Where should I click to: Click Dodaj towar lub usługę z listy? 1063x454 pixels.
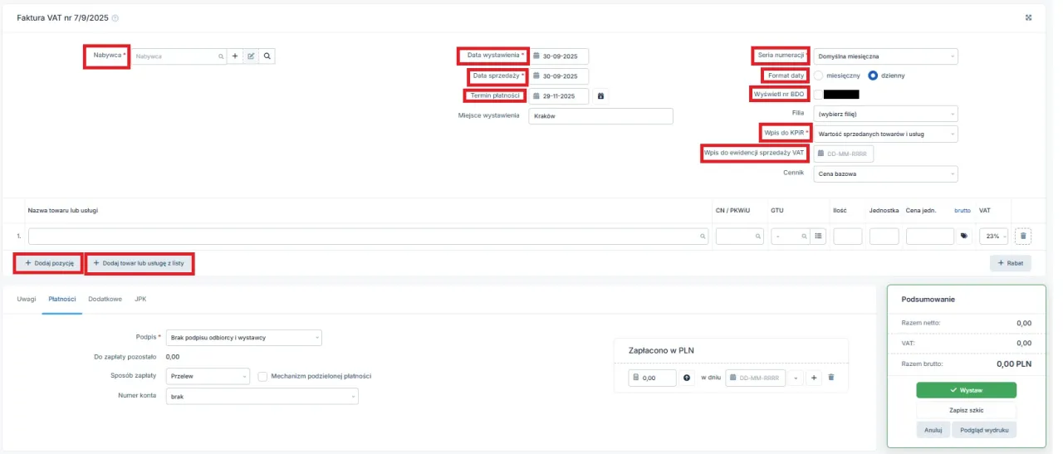tap(139, 263)
